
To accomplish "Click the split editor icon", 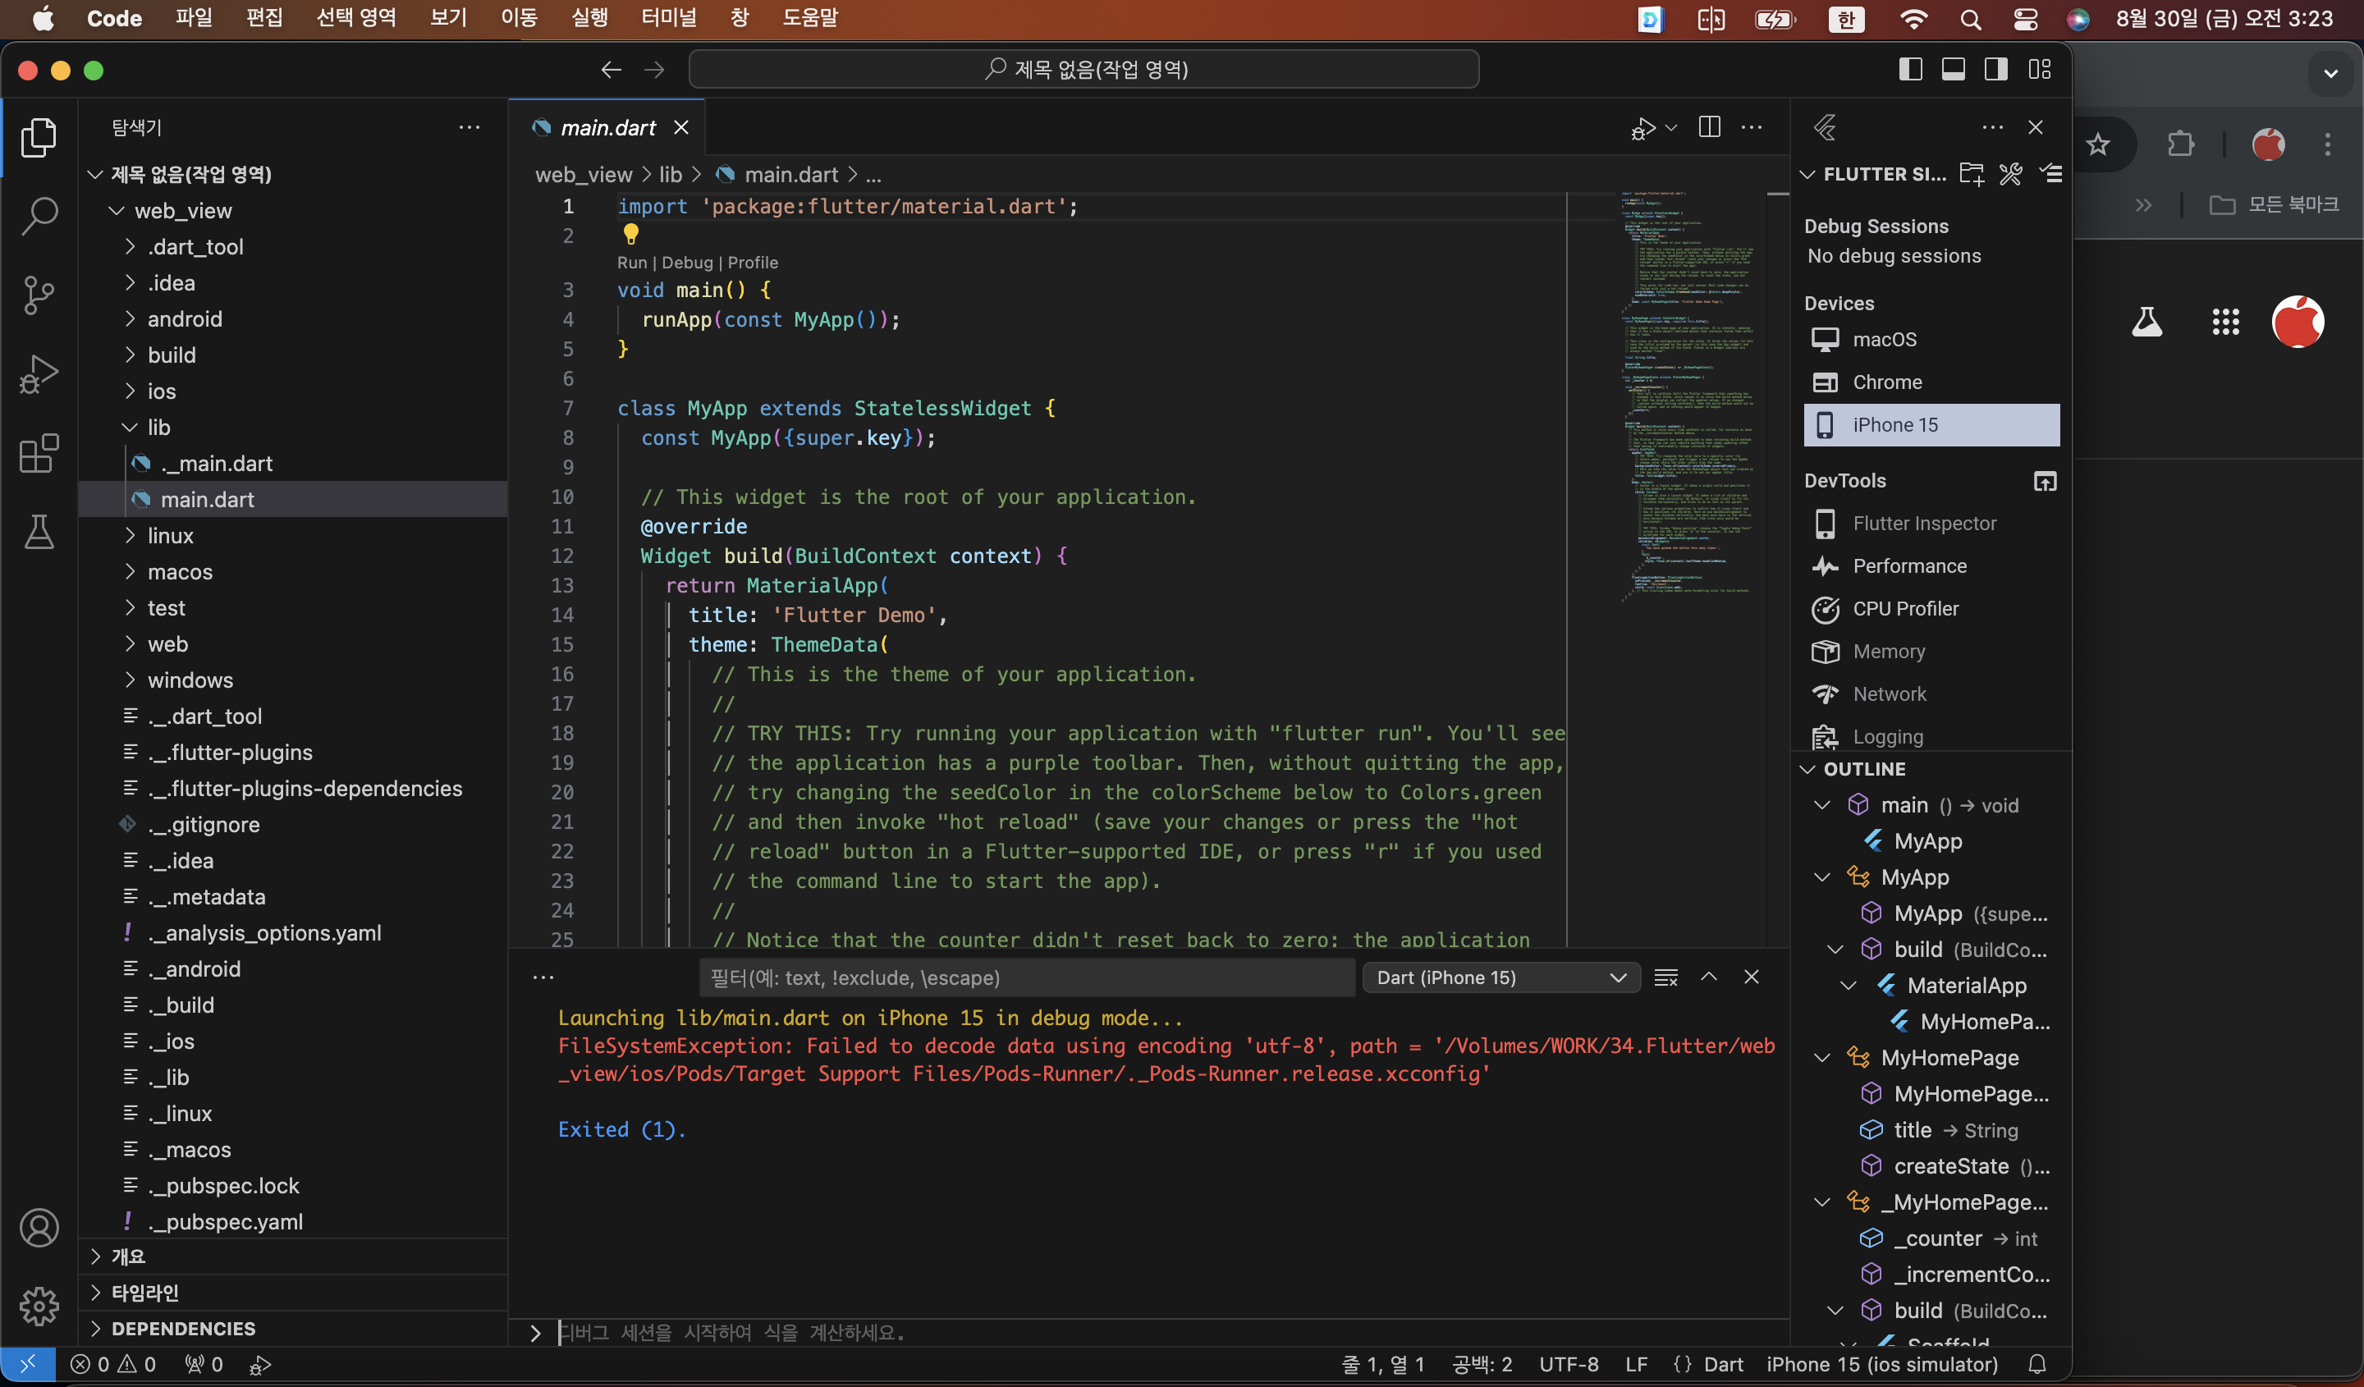I will tap(1709, 126).
